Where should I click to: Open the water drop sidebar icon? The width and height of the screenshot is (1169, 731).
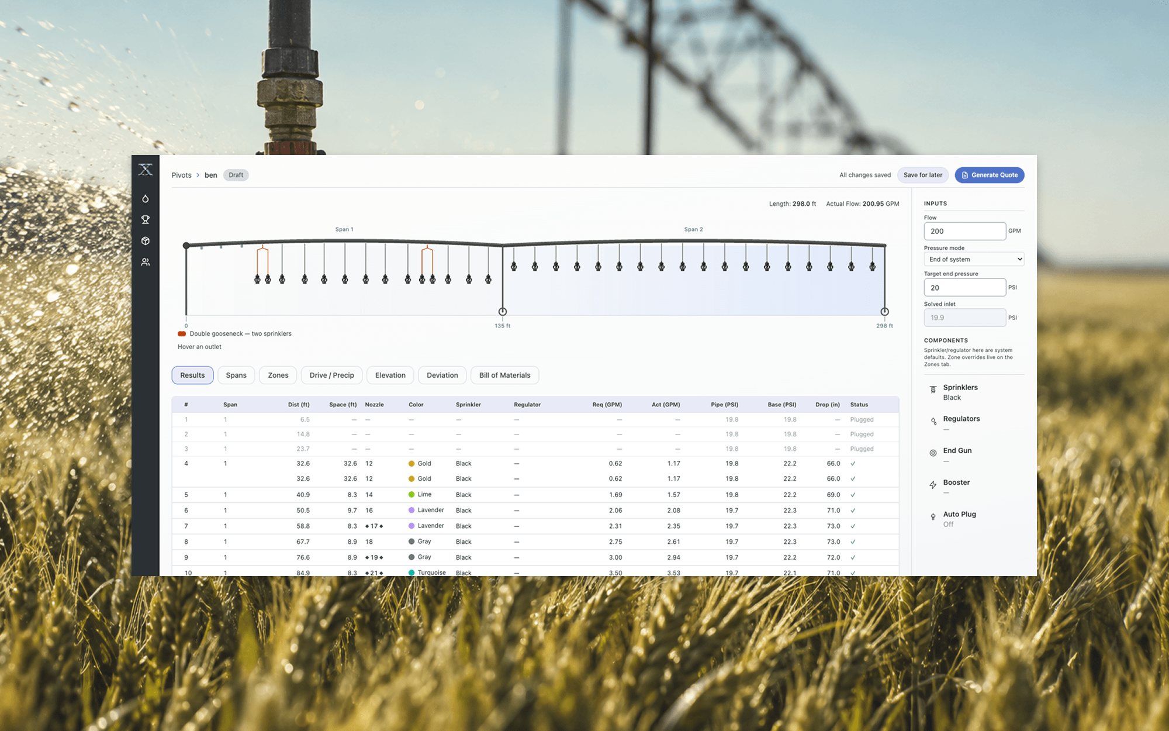(146, 199)
